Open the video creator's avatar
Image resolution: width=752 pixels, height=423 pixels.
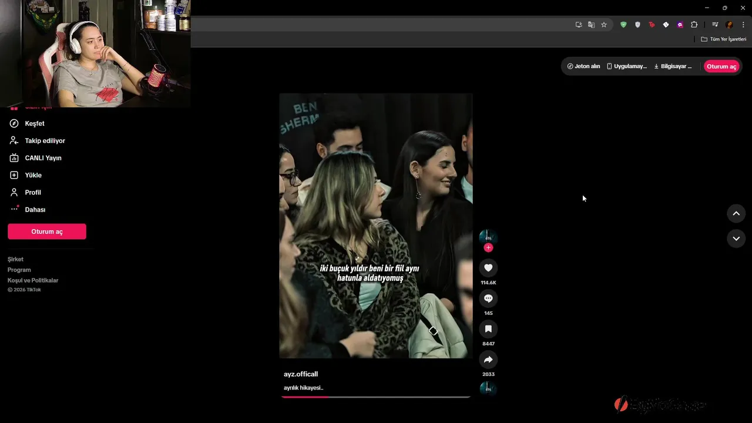click(x=488, y=237)
